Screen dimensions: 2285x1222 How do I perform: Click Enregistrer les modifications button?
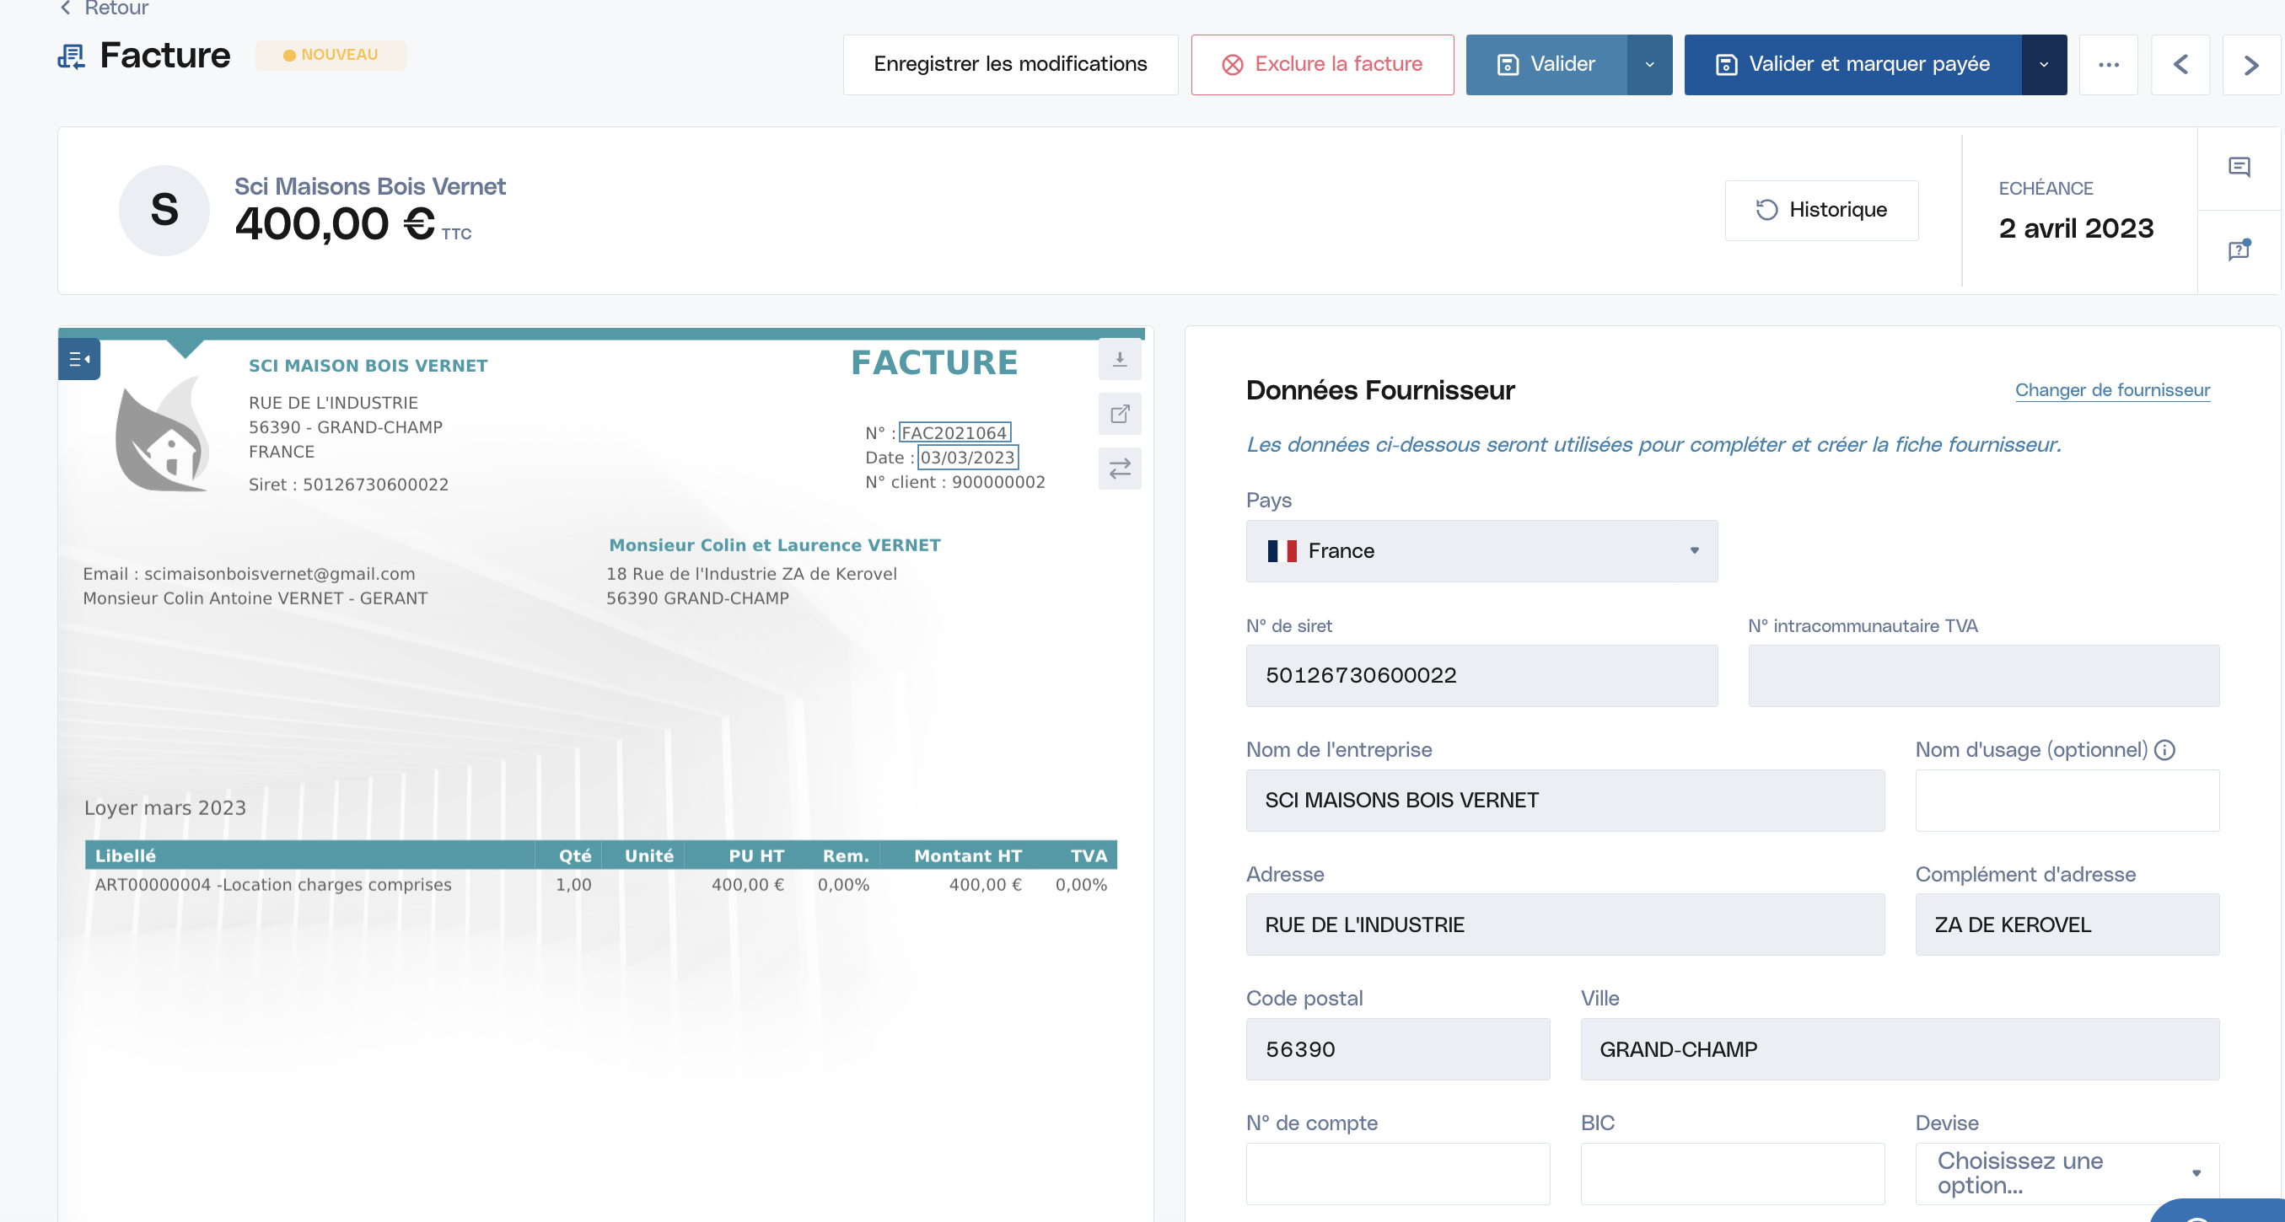[1010, 65]
